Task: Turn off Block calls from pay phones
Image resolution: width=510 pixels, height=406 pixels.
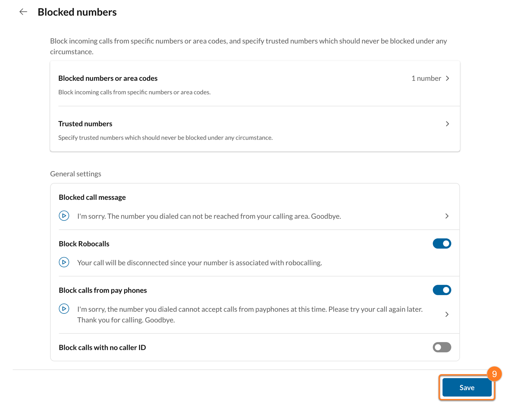Action: [441, 290]
